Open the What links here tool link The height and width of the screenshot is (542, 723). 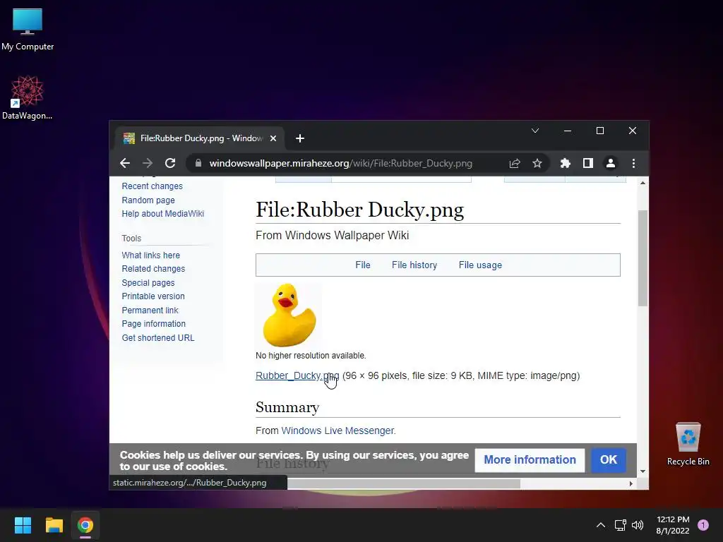coord(151,255)
